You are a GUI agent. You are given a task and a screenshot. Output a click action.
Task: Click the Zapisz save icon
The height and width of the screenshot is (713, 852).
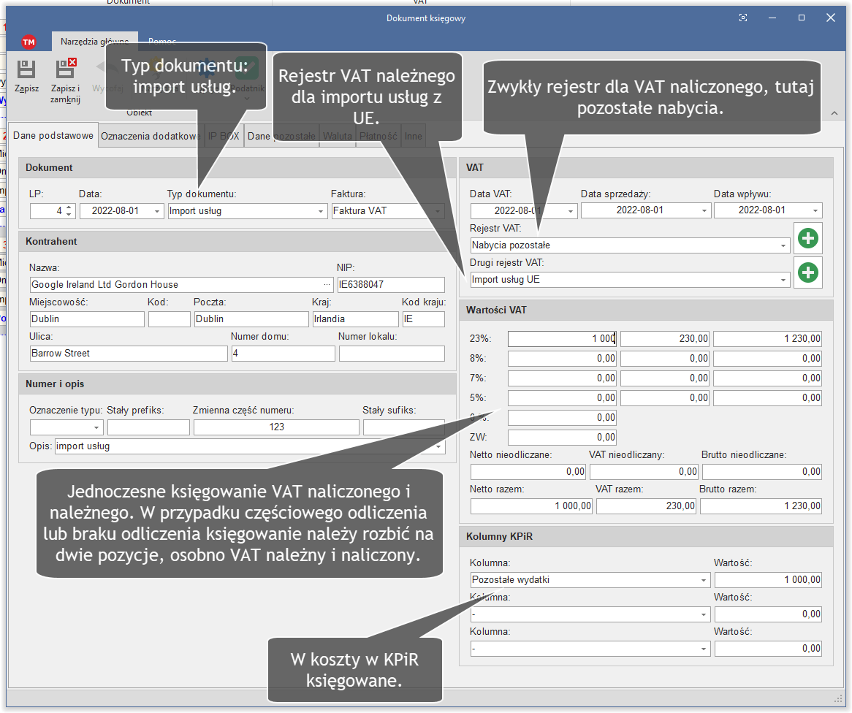coord(26,69)
